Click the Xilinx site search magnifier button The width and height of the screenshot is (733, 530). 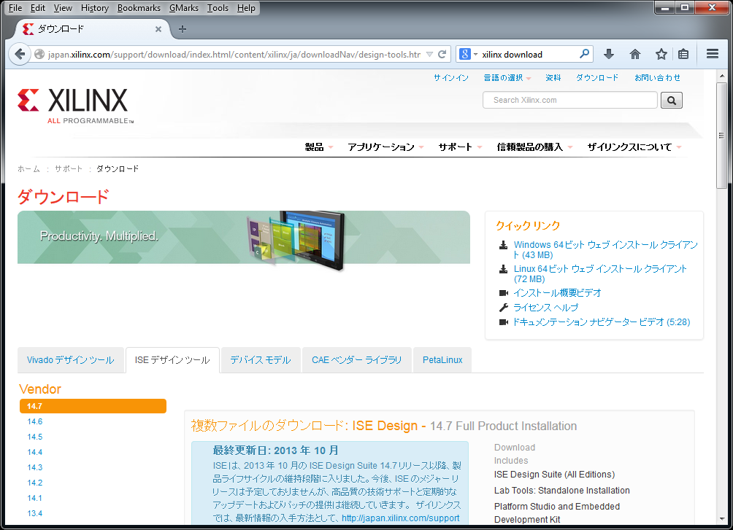[671, 100]
